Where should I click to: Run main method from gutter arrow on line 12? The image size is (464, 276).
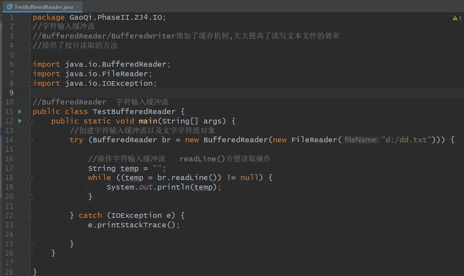coord(20,121)
